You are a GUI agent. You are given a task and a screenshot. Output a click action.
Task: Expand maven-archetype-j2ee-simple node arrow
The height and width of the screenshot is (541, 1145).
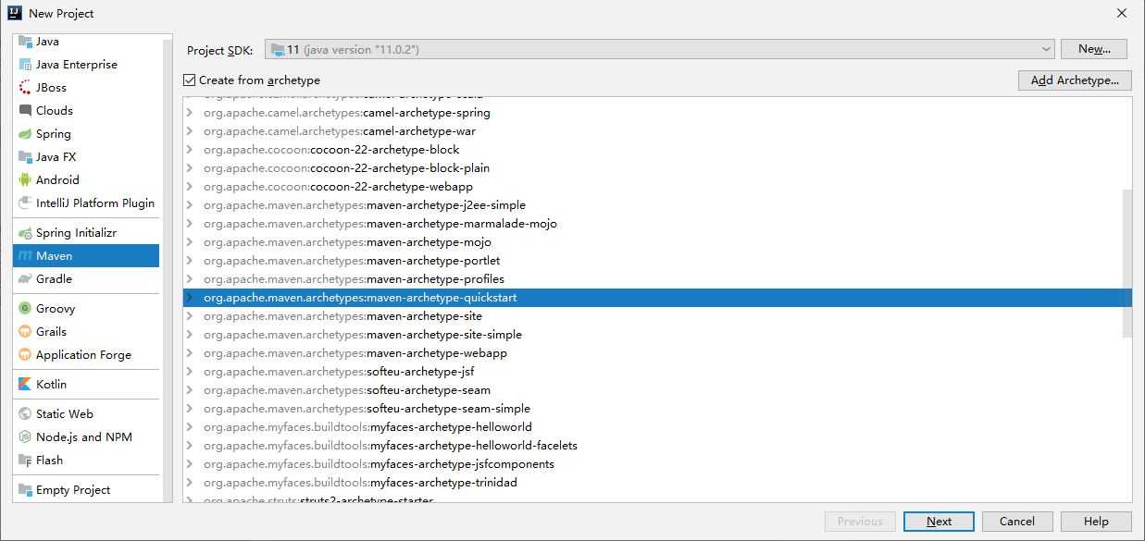(x=190, y=205)
